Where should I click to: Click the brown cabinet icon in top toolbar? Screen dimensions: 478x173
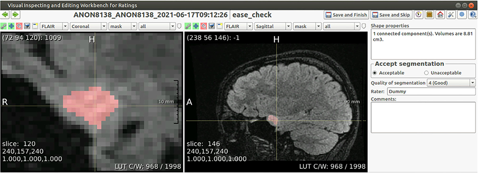tap(429, 14)
